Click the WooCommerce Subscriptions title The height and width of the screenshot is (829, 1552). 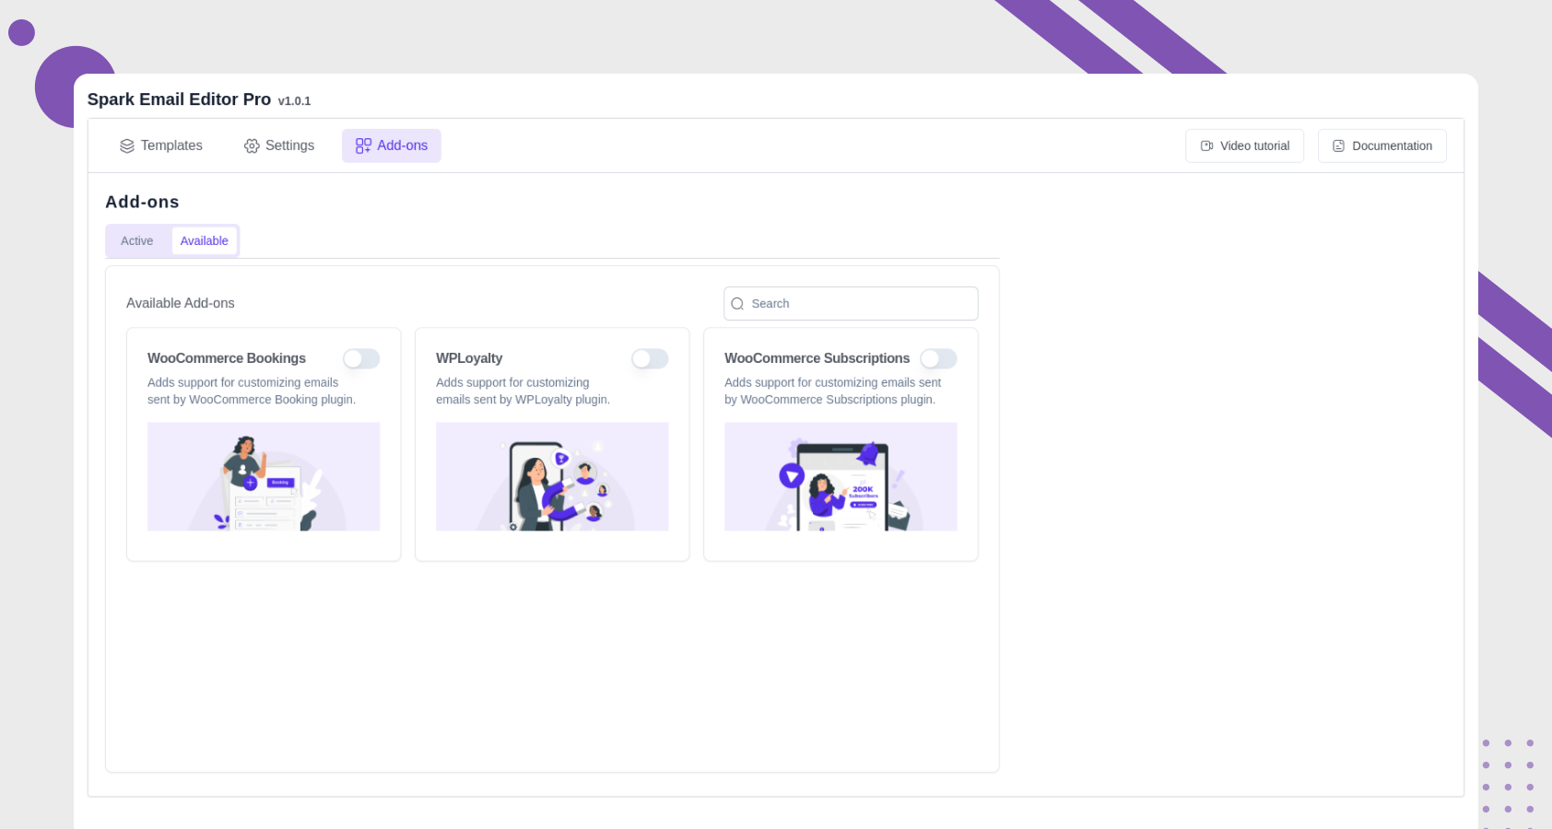pos(817,358)
